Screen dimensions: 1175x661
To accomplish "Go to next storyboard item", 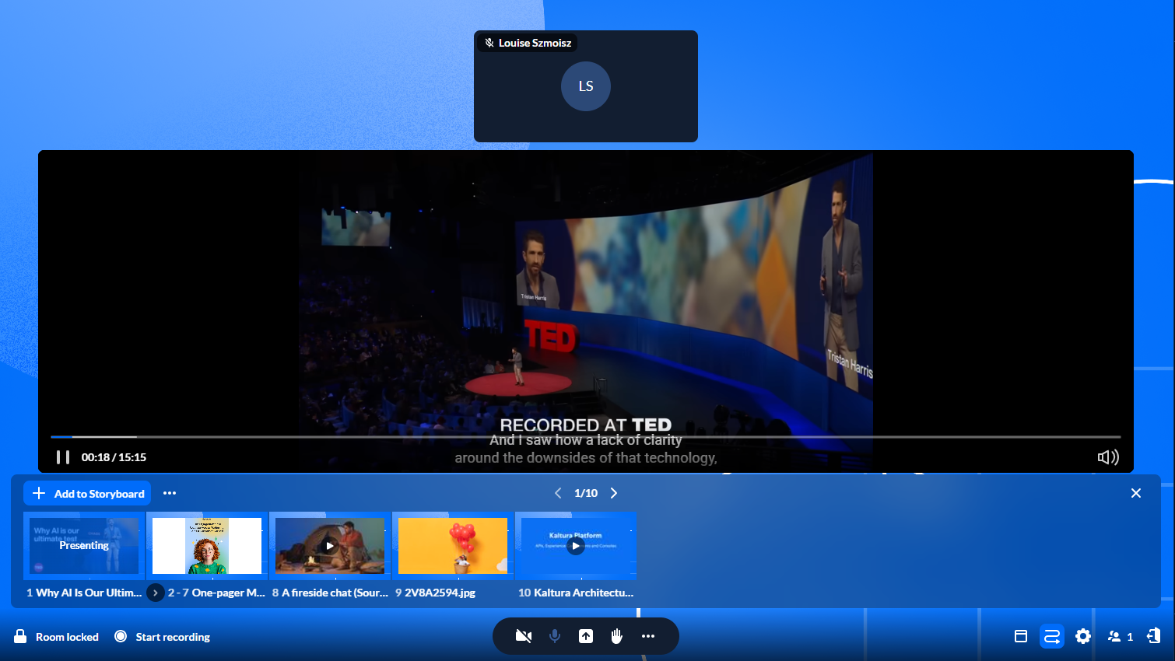I will [614, 493].
